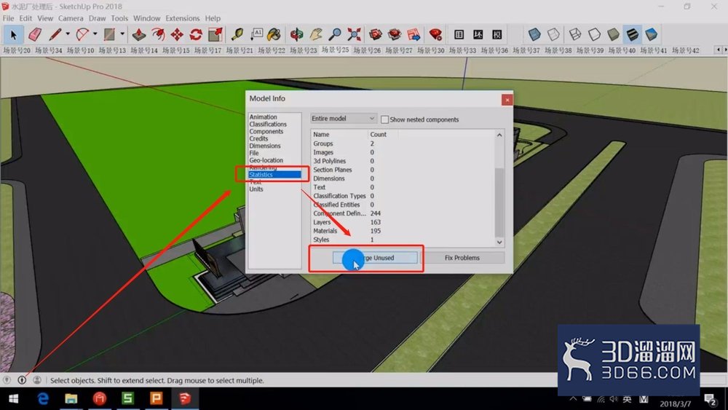Click statistics scrollbar up arrow
The width and height of the screenshot is (728, 410).
pos(499,135)
